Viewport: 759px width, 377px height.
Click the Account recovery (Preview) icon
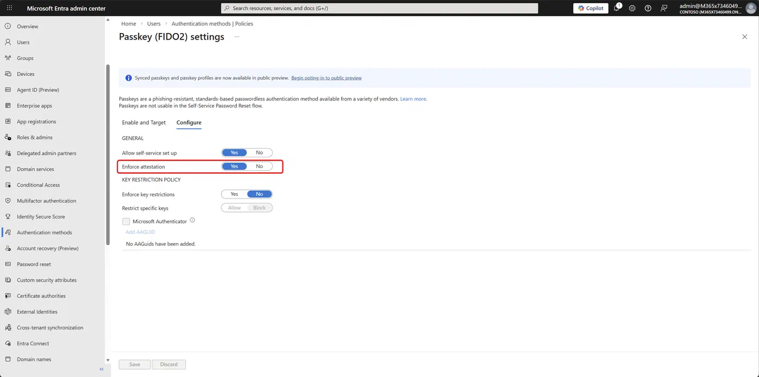pos(8,248)
